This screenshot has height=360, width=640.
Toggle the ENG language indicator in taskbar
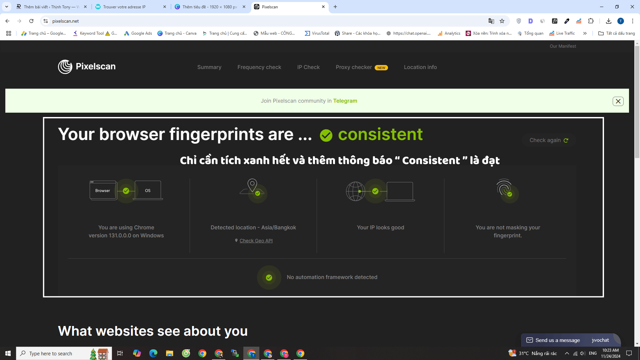coord(593,353)
